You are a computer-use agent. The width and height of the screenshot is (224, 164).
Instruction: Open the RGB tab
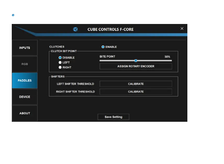coord(25,64)
